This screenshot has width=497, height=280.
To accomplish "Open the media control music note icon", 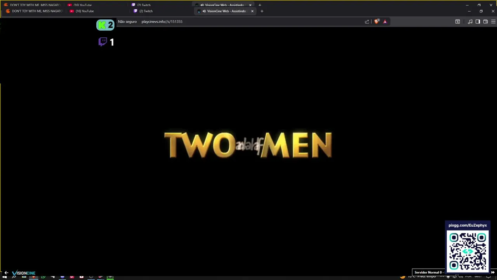I will click(470, 21).
